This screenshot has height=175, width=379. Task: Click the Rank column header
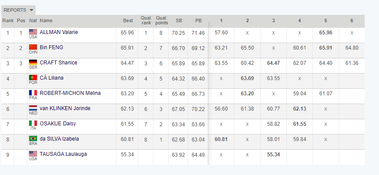click(8, 20)
